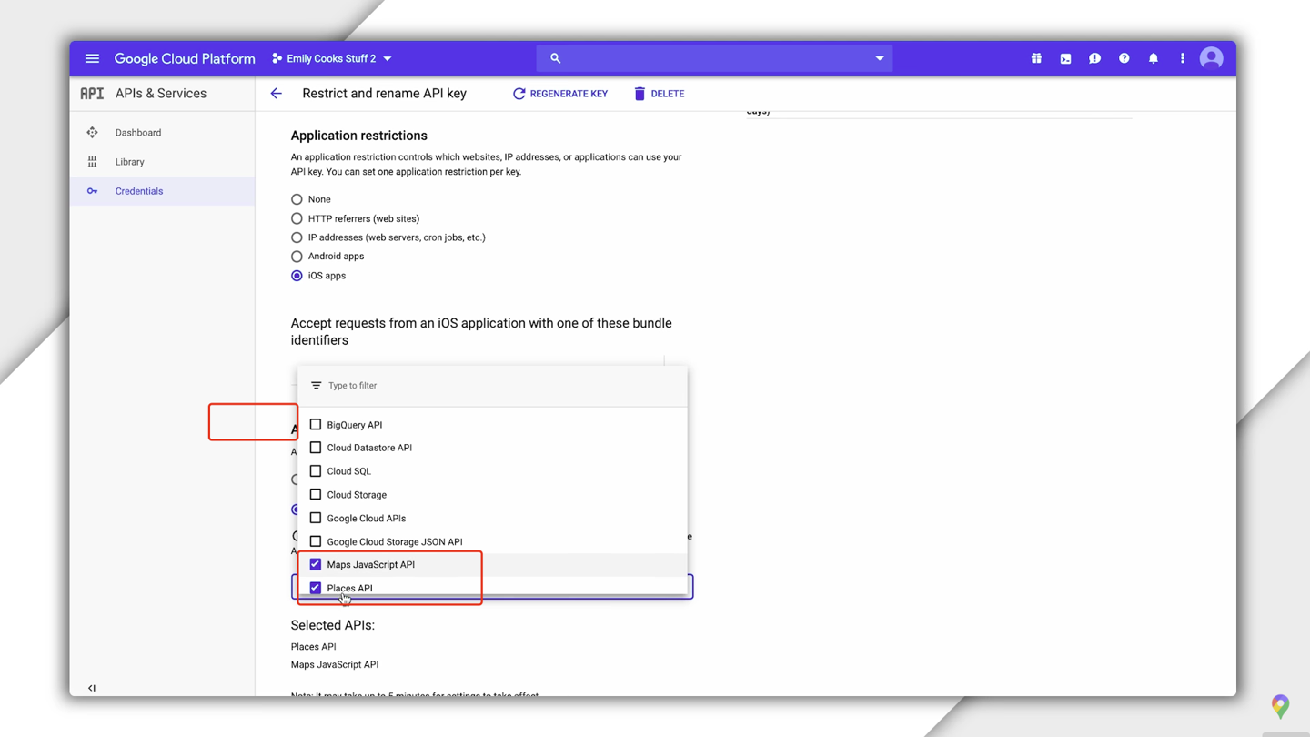Select iOS apps radio option
This screenshot has width=1310, height=737.
[297, 276]
